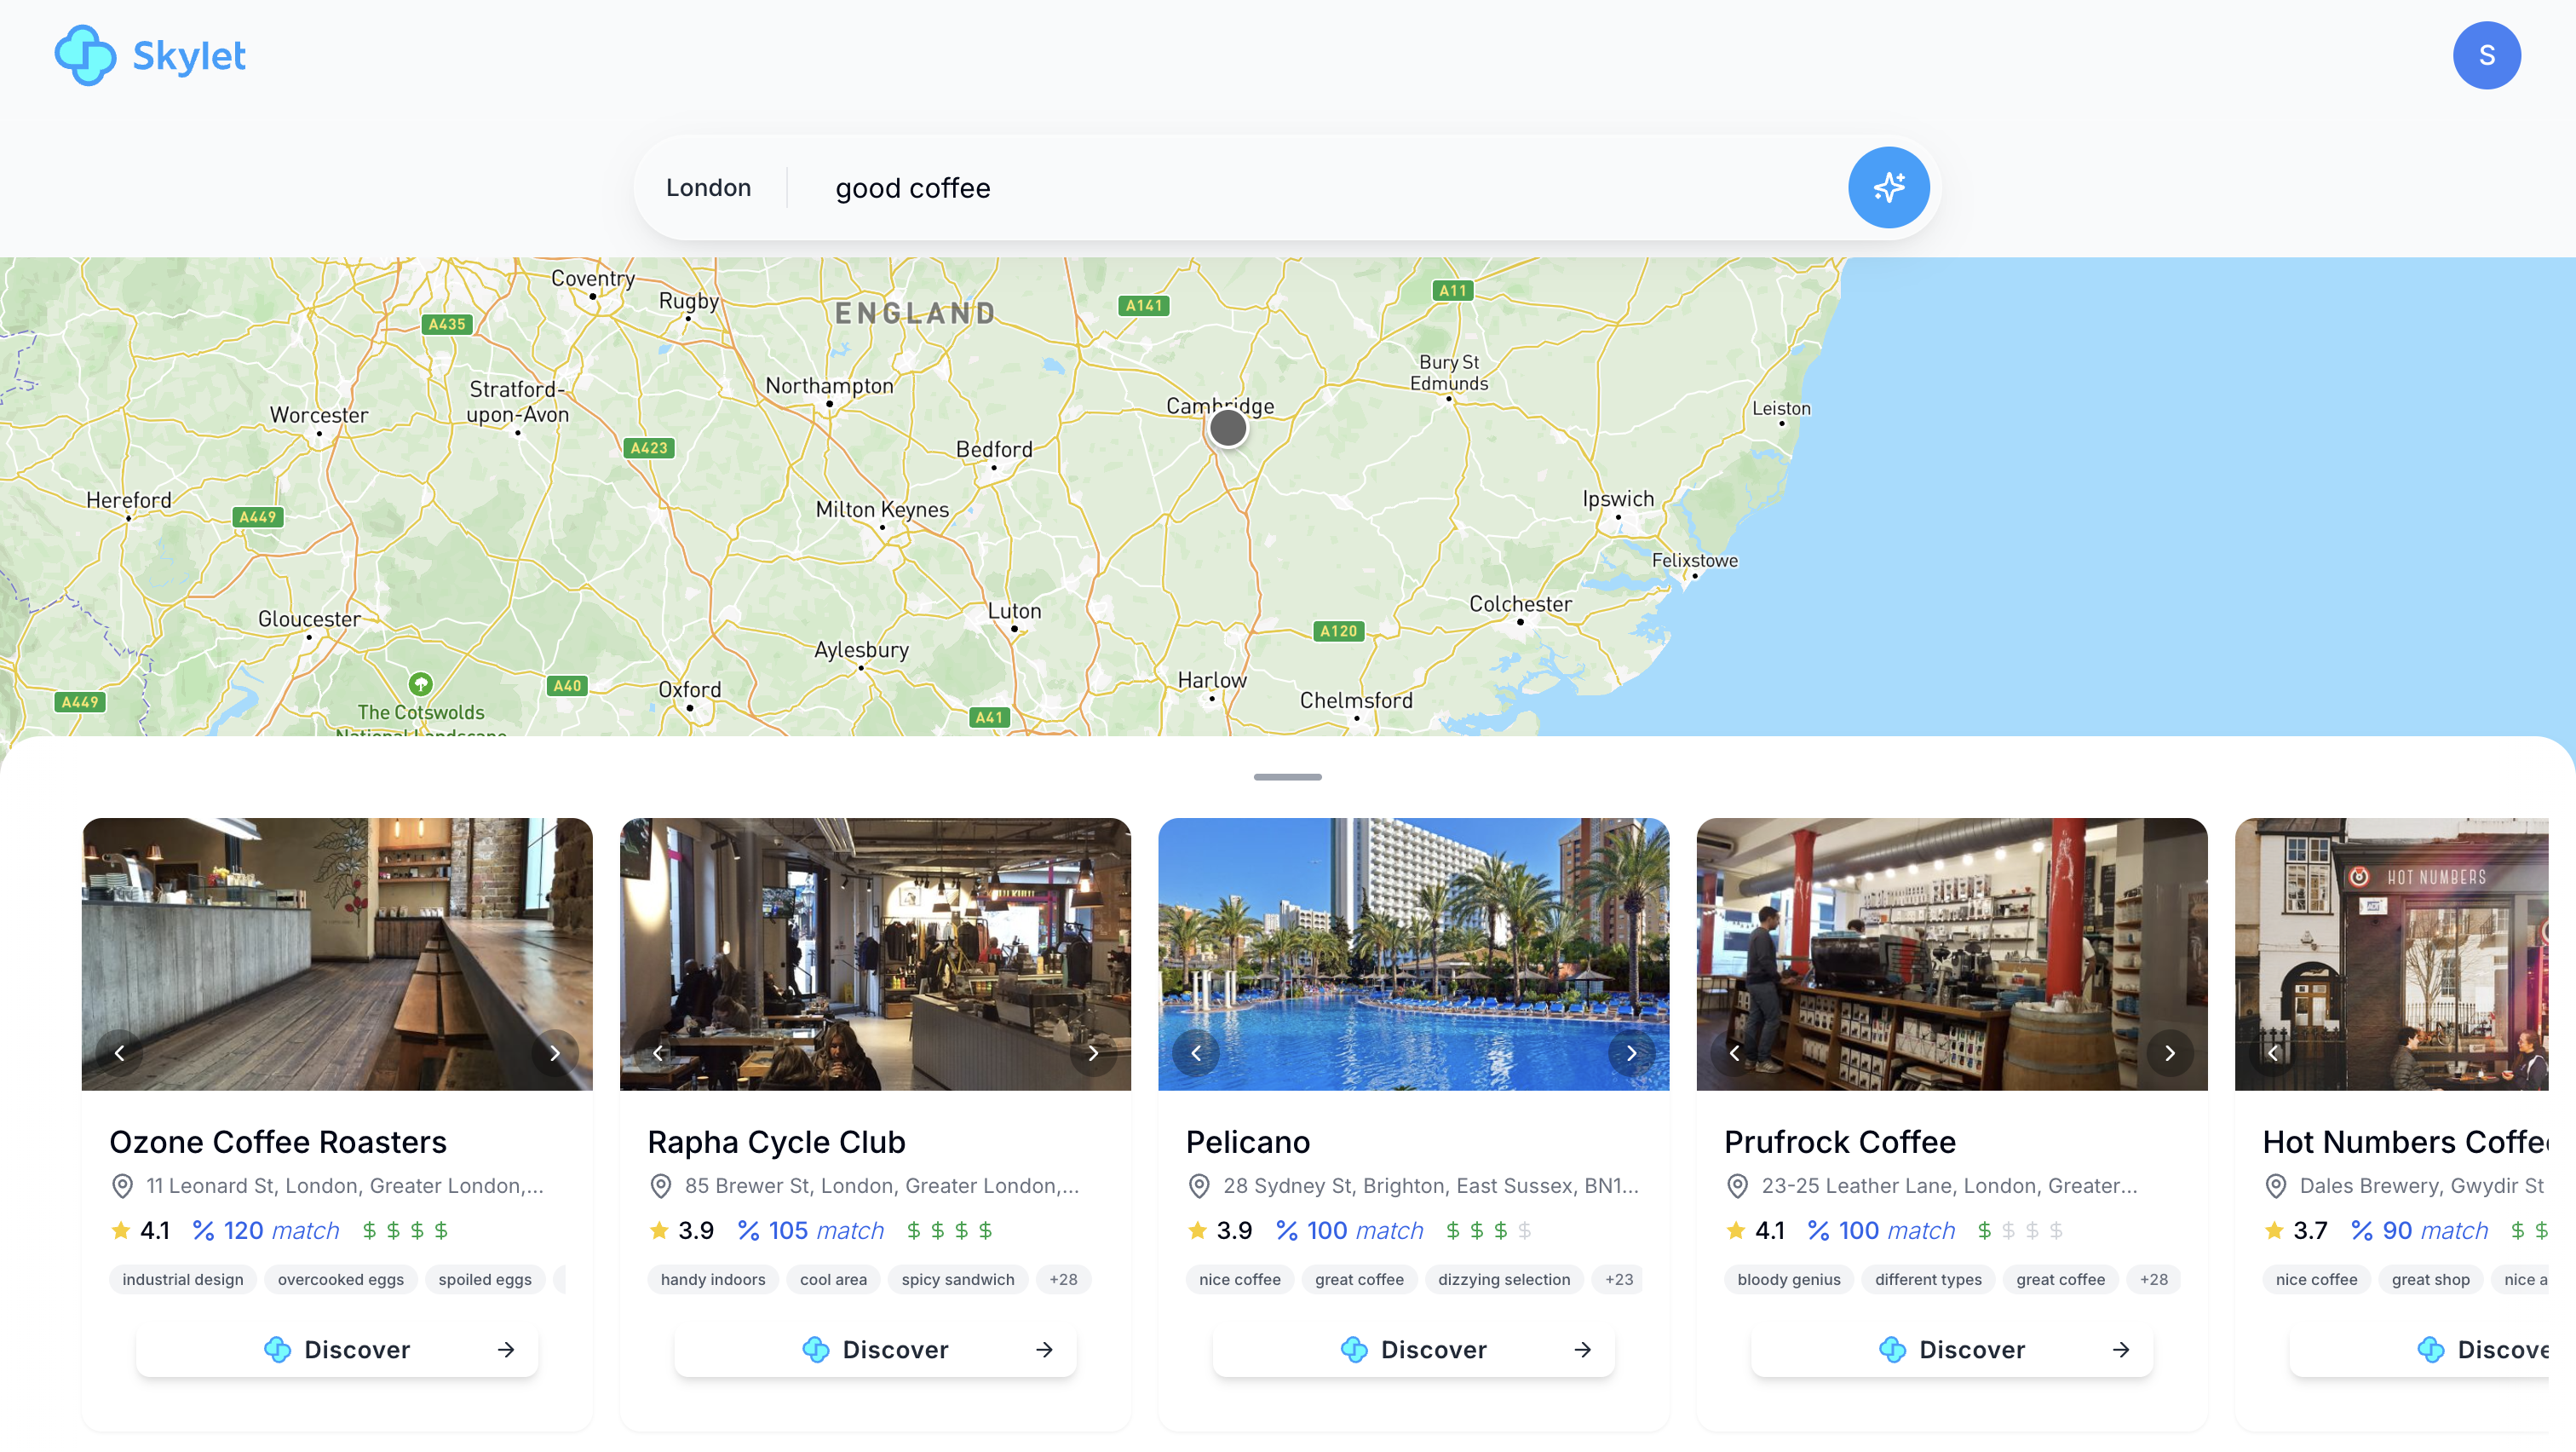The height and width of the screenshot is (1452, 2576).
Task: Show next photo of Prufrock Coffee
Action: click(2169, 1053)
